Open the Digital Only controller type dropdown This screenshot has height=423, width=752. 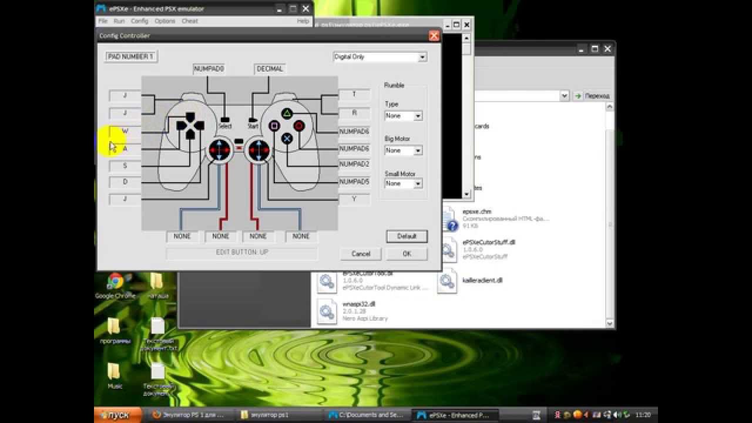coord(422,57)
